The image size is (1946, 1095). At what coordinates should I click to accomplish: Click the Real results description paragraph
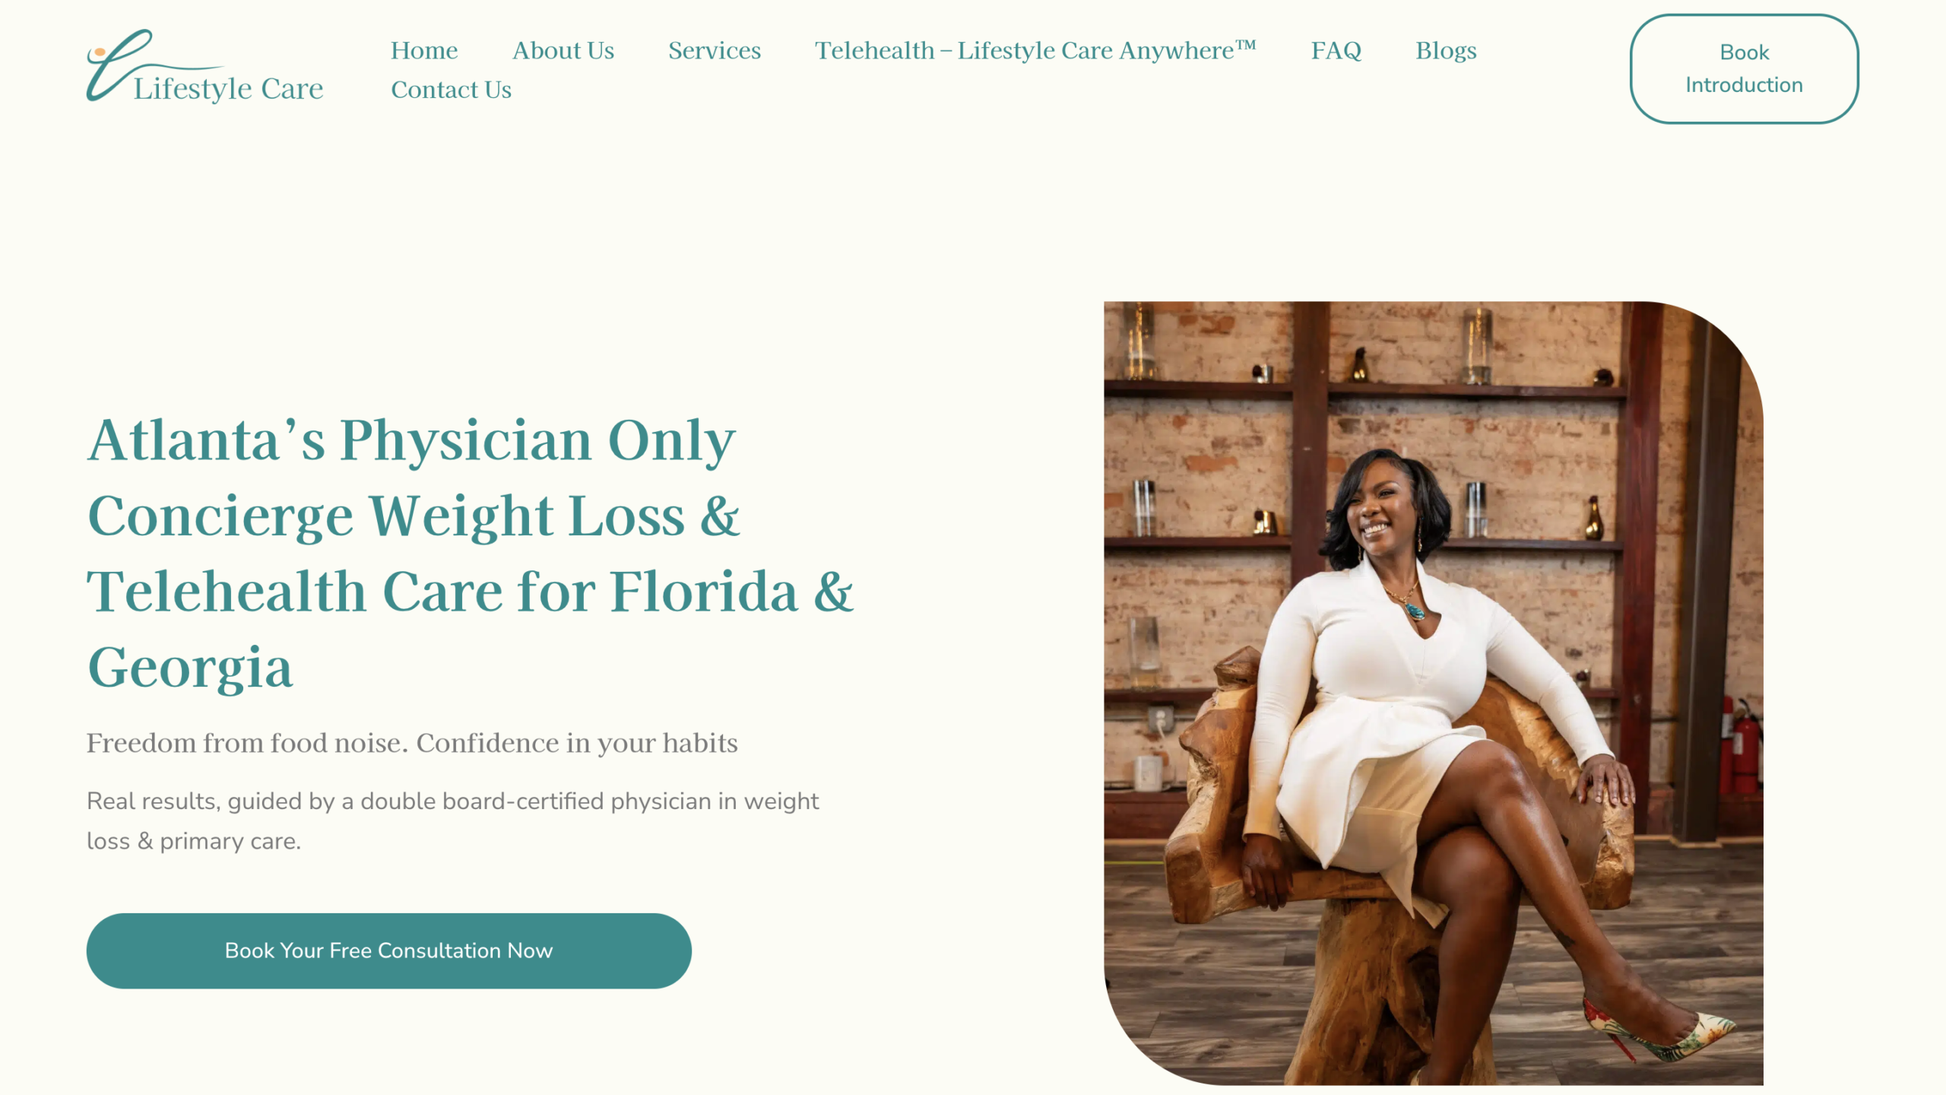pos(453,820)
